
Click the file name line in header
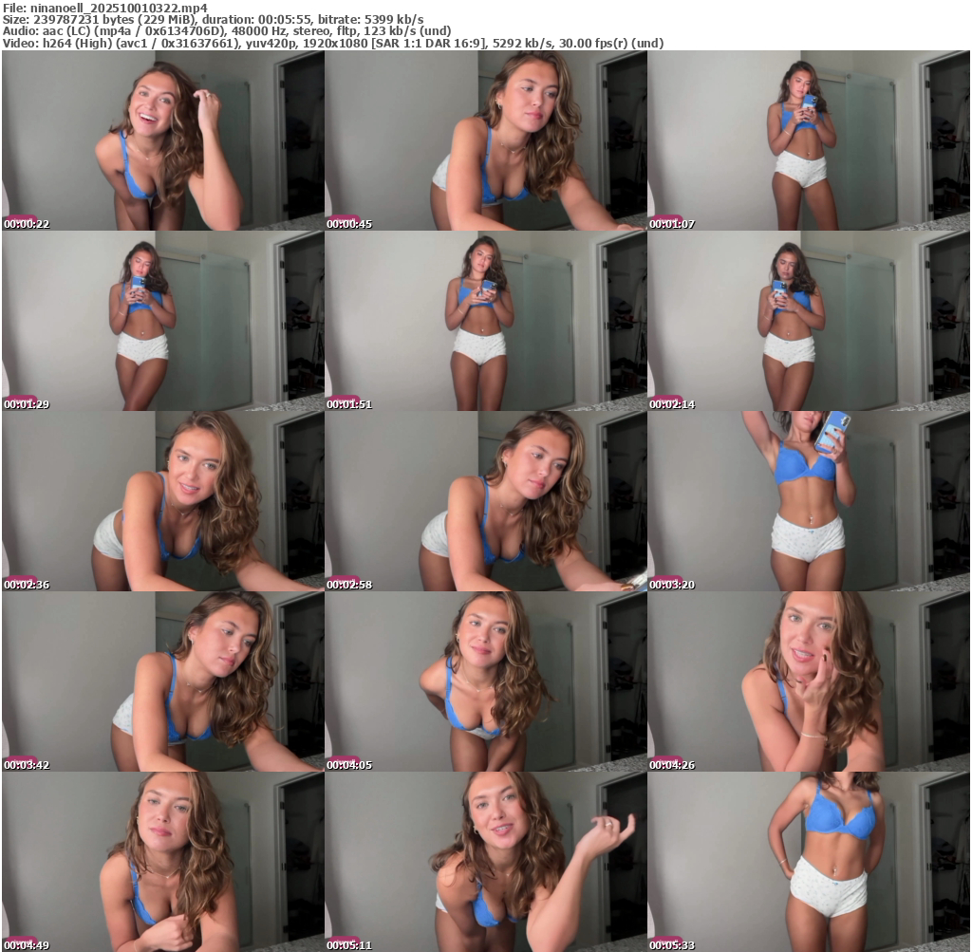[104, 8]
